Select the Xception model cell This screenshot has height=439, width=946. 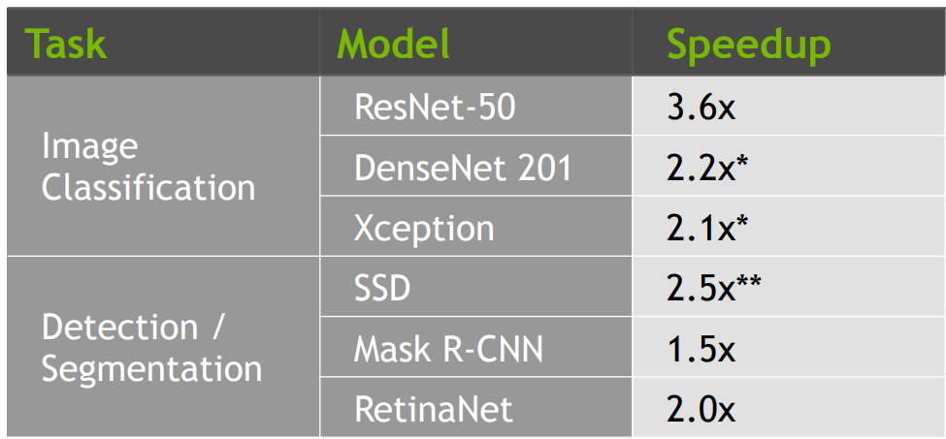(x=475, y=227)
